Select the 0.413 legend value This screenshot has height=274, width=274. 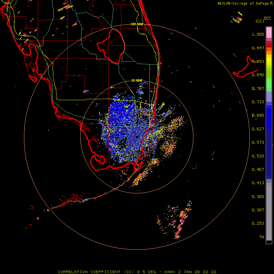(x=258, y=183)
